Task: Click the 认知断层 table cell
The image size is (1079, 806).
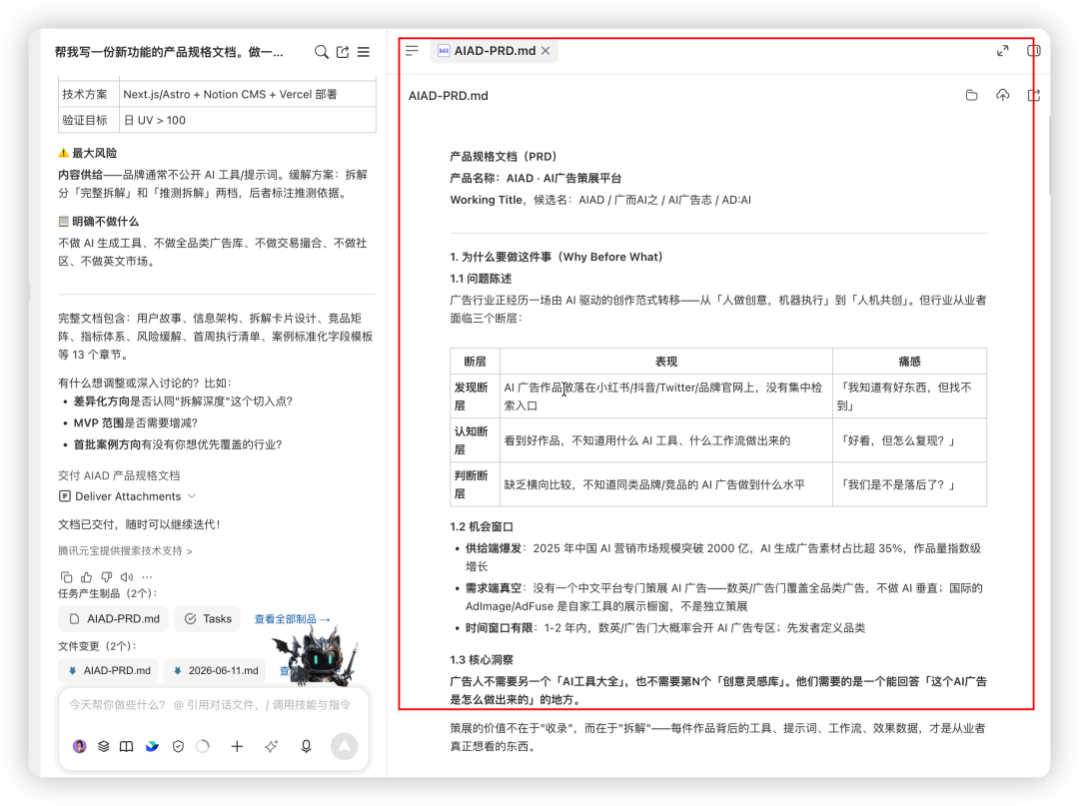Action: click(475, 440)
